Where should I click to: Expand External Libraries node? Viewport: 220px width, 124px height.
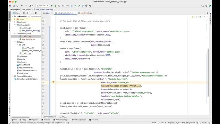[x=12, y=76]
